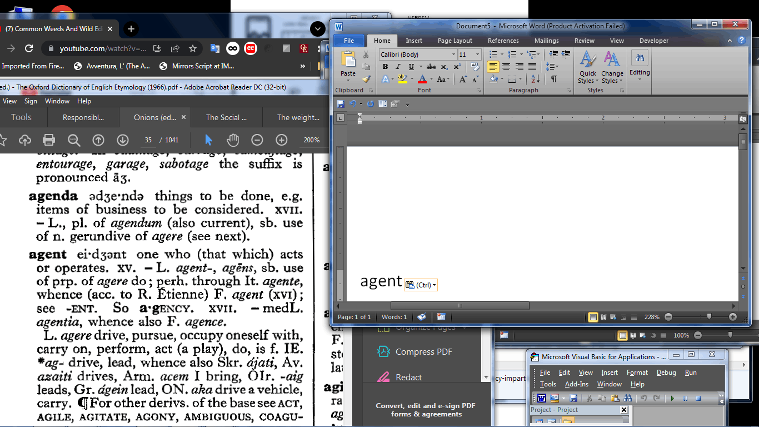Open the Calibri (Body) font name dropdown
Screen dimensions: 759x427
[452, 54]
